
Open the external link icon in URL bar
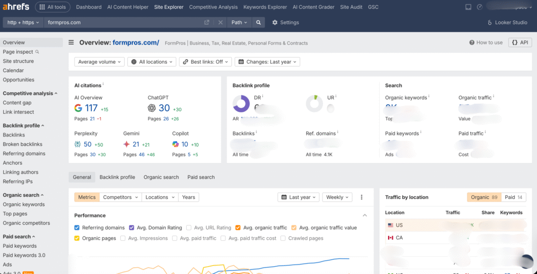[207, 22]
